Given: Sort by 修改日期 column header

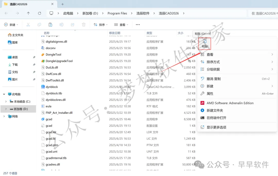Looking at the screenshot, I should 115,33.
